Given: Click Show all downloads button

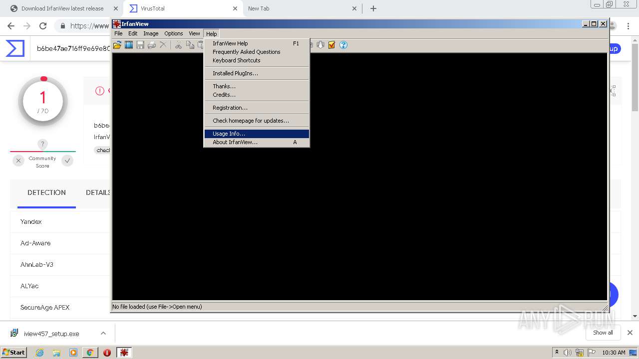Looking at the screenshot, I should (x=603, y=333).
